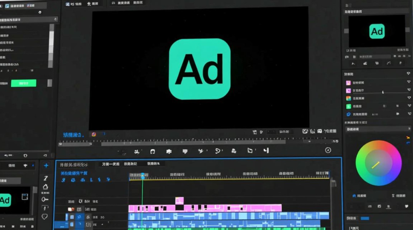Expand the first pink effect row's chevron
The width and height of the screenshot is (413, 230).
[x=409, y=82]
